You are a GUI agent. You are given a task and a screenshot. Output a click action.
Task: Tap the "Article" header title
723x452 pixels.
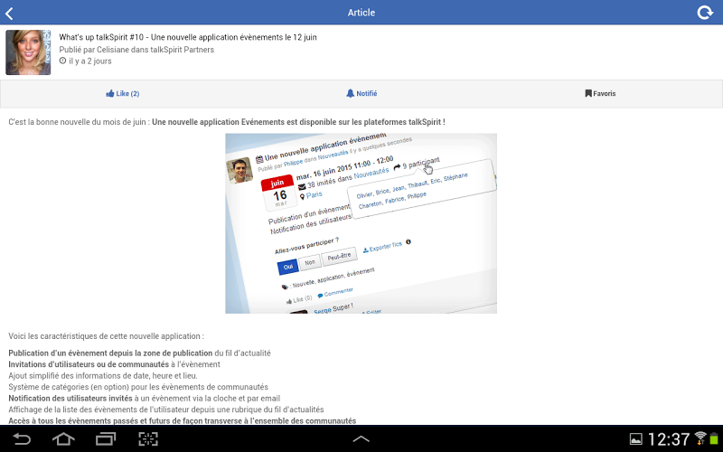click(361, 13)
